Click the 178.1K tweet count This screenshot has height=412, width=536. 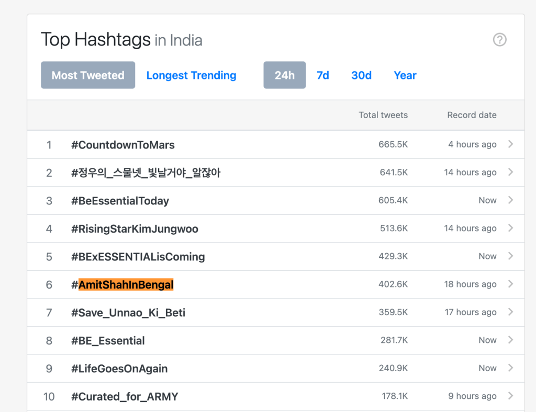pos(395,396)
